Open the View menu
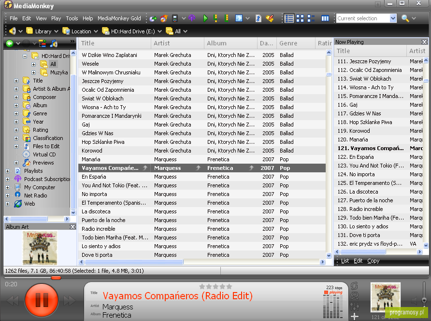The image size is (431, 321). (41, 18)
